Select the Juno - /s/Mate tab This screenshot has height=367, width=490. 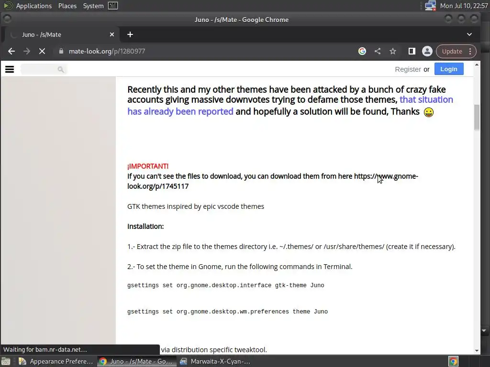coord(61,34)
